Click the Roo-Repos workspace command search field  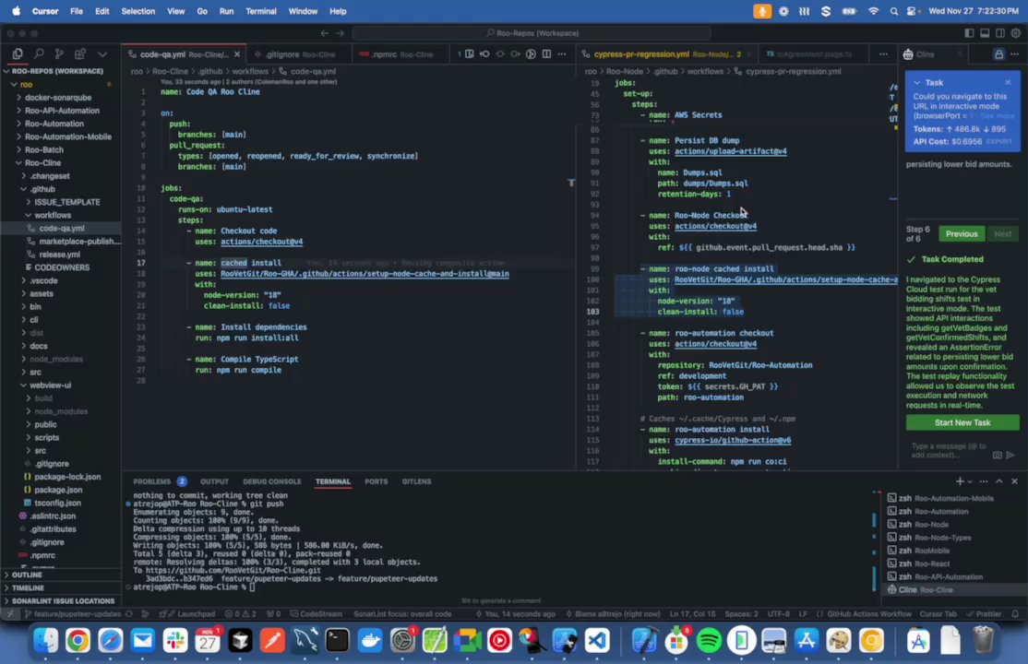point(532,33)
